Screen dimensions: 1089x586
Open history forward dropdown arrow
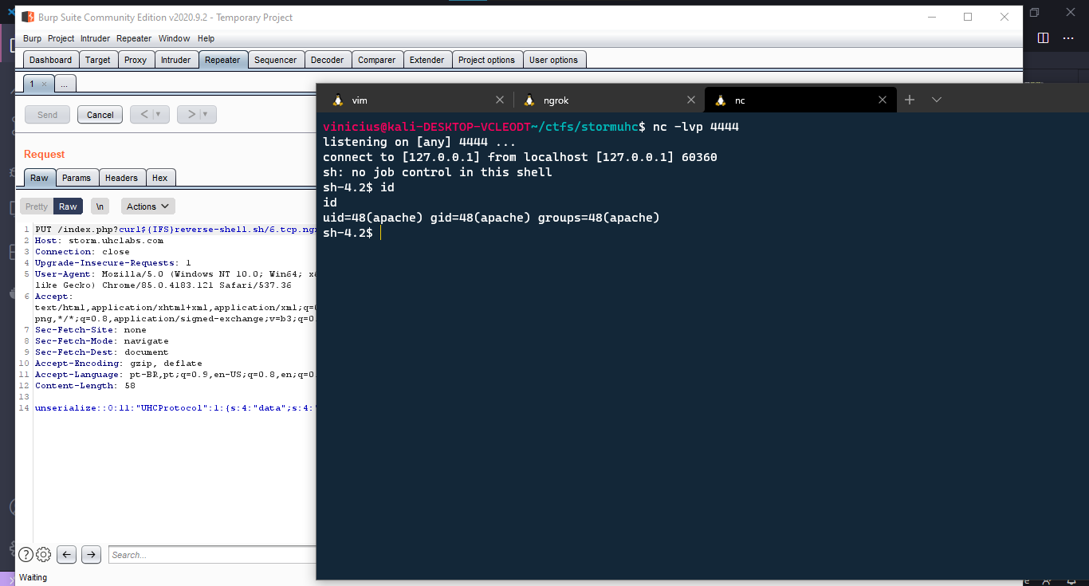pos(206,115)
